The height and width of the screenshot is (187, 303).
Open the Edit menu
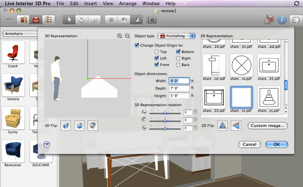74,3
